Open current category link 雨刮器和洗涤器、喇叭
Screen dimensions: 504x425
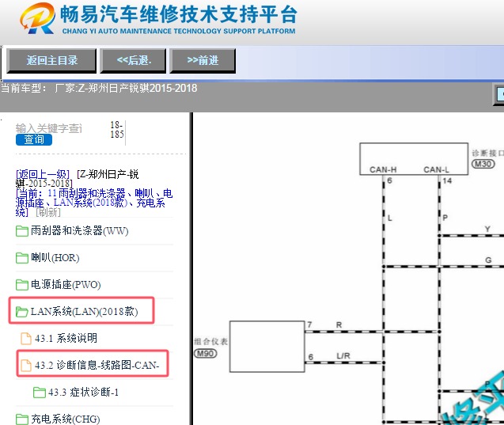(x=94, y=203)
